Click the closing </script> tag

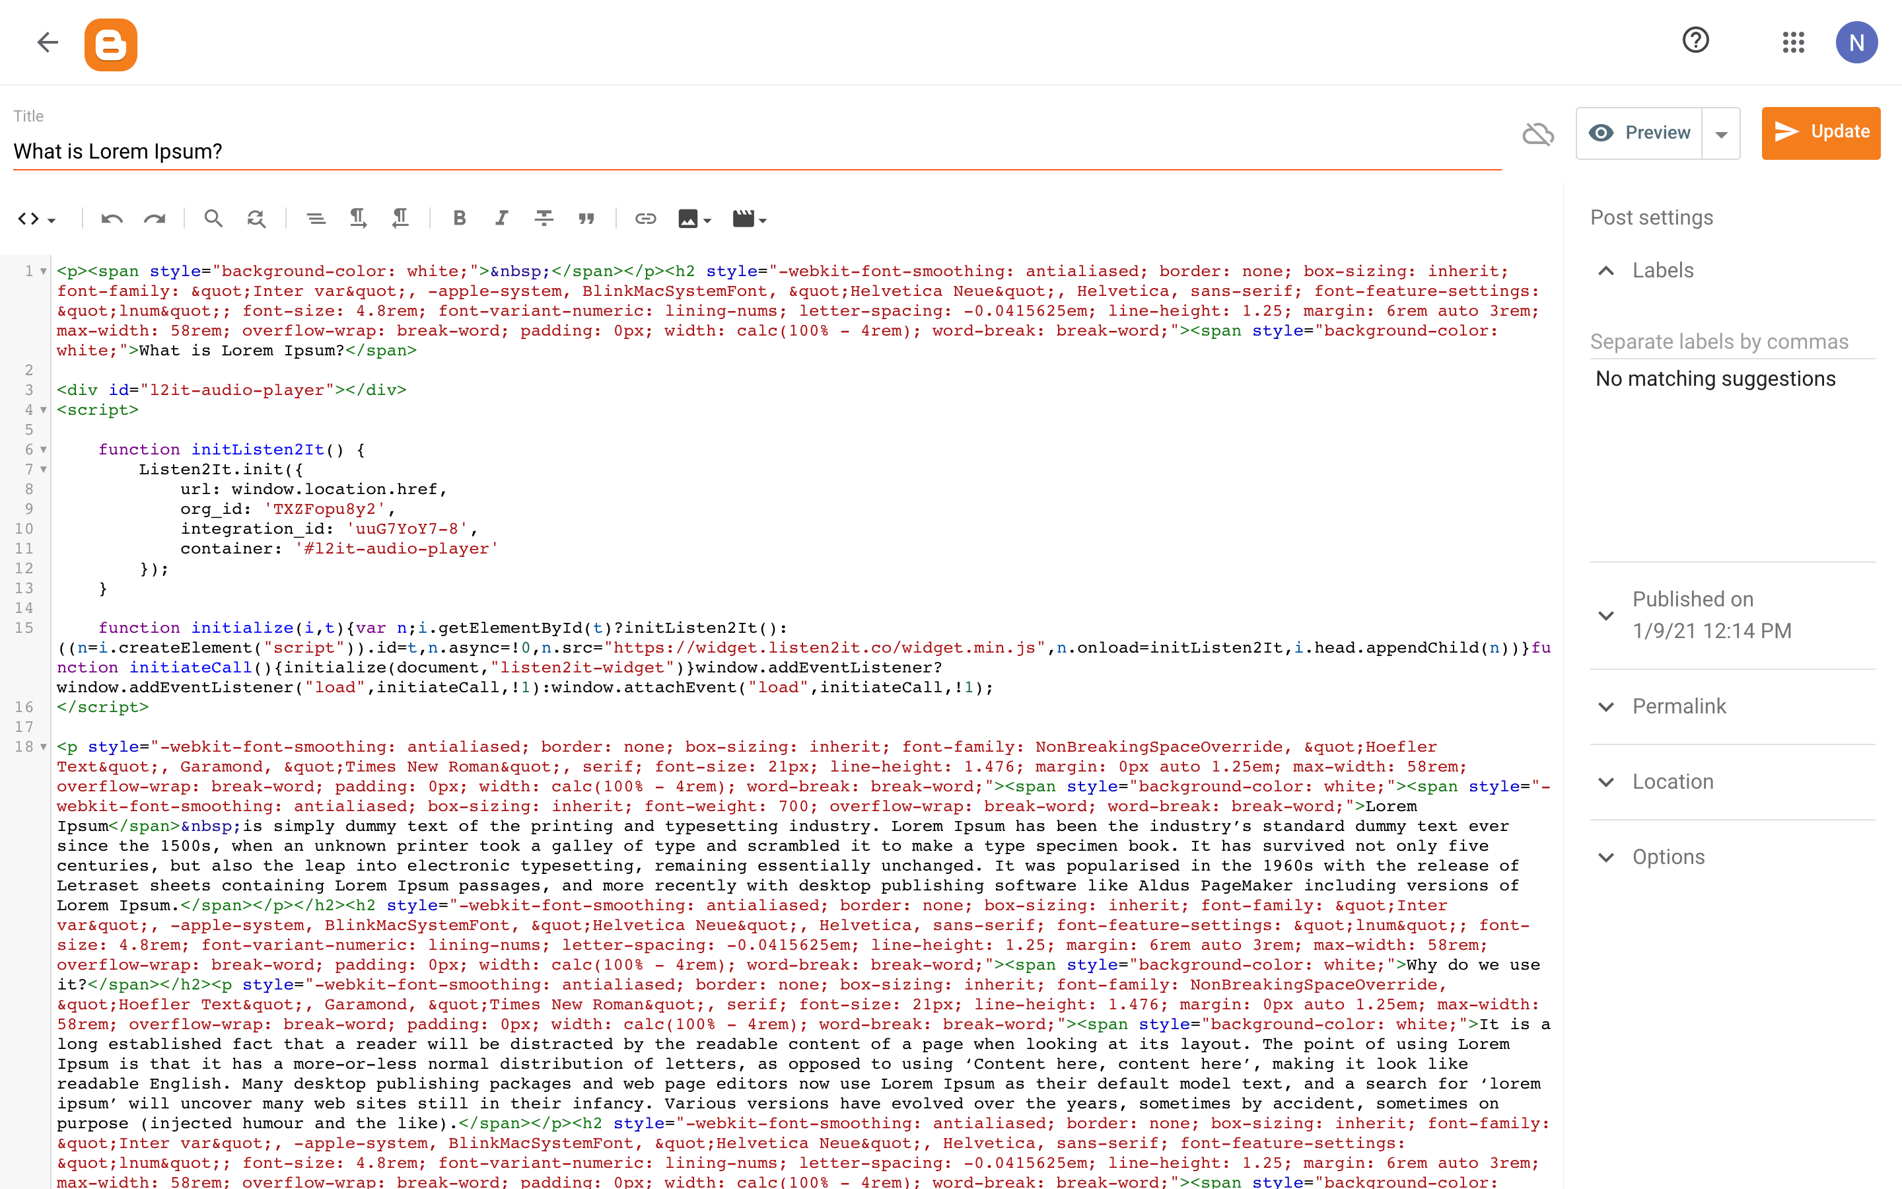pyautogui.click(x=102, y=707)
